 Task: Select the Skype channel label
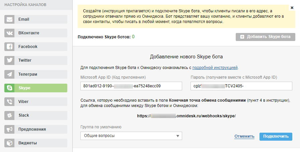pyautogui.click(x=24, y=88)
